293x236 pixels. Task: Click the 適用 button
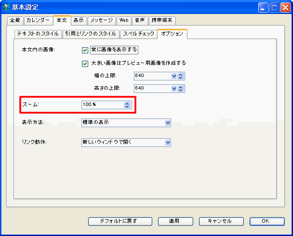(x=174, y=221)
